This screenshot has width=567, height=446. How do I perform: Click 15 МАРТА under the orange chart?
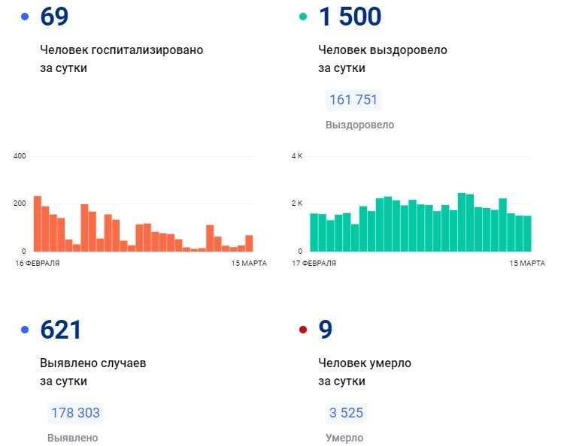(247, 264)
